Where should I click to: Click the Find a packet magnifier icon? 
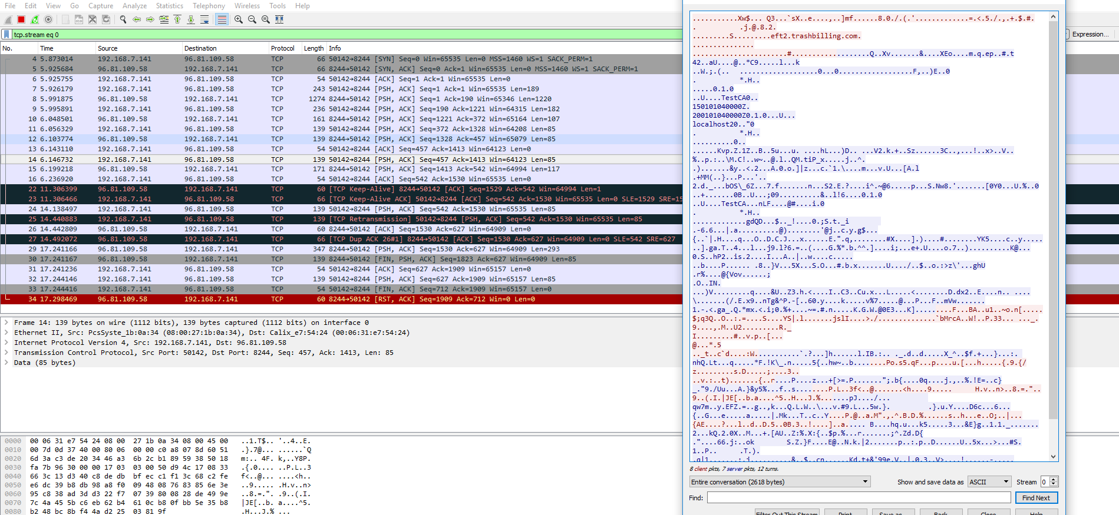[x=123, y=19]
